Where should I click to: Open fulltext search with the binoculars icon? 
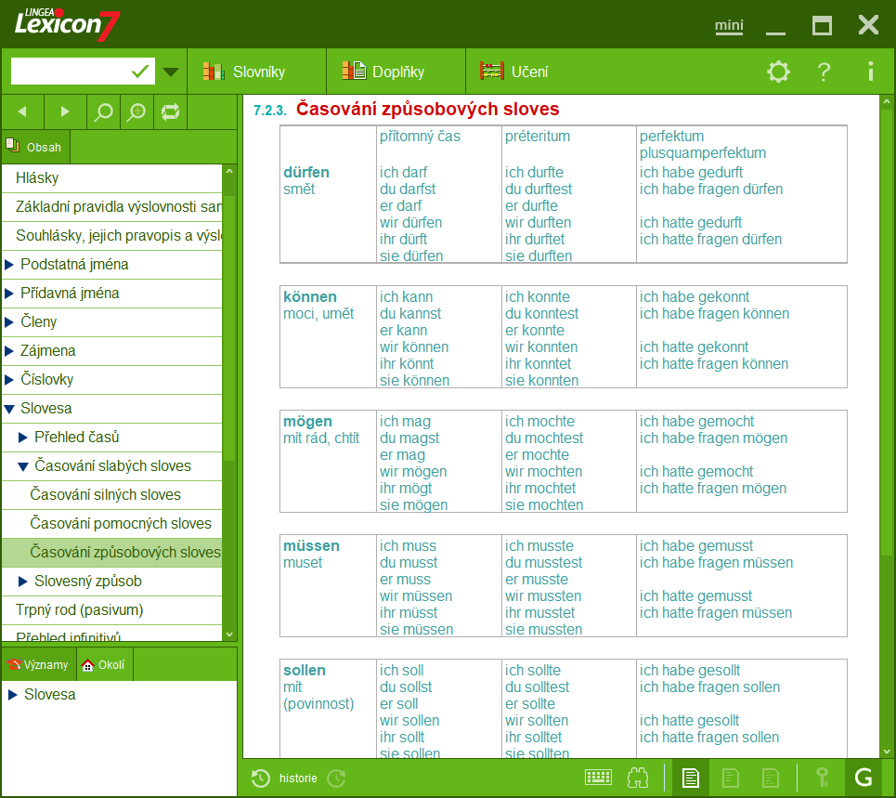coord(637,778)
